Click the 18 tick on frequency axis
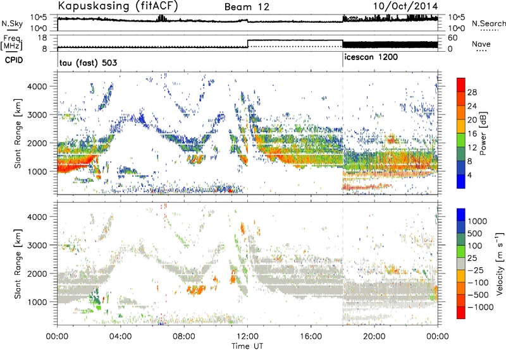This screenshot has height=350, width=506. (x=42, y=38)
